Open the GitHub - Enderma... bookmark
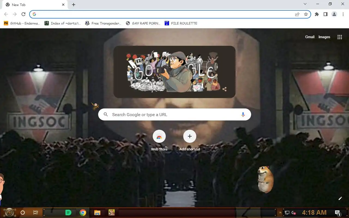Viewport: 349px width, 218px height. tap(22, 23)
